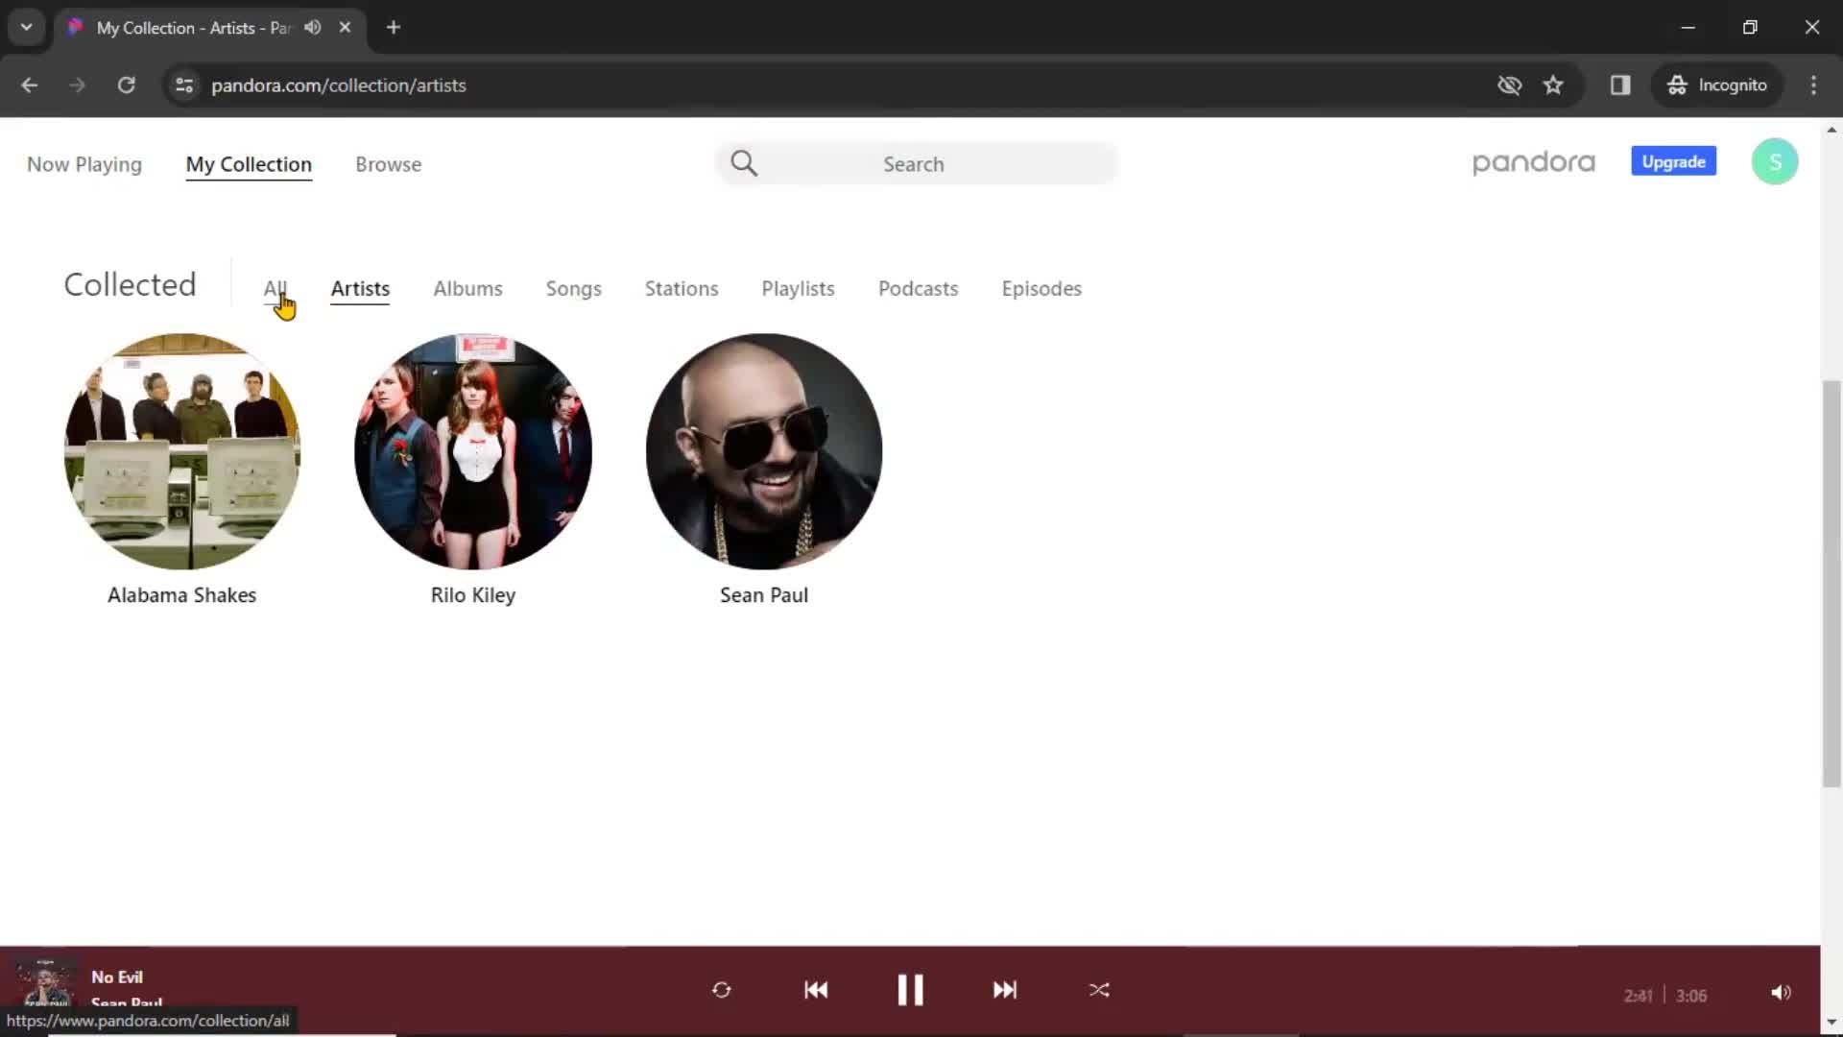This screenshot has width=1843, height=1037.
Task: Reload the Pandora page
Action: pos(126,85)
